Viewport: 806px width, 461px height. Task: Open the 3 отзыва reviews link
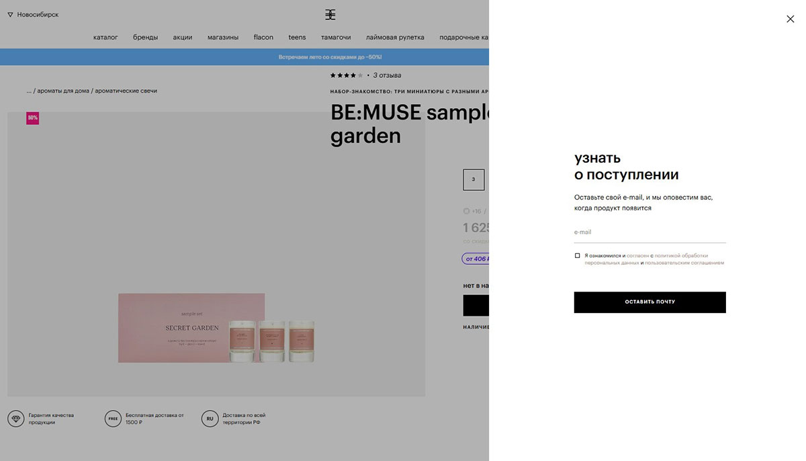387,75
